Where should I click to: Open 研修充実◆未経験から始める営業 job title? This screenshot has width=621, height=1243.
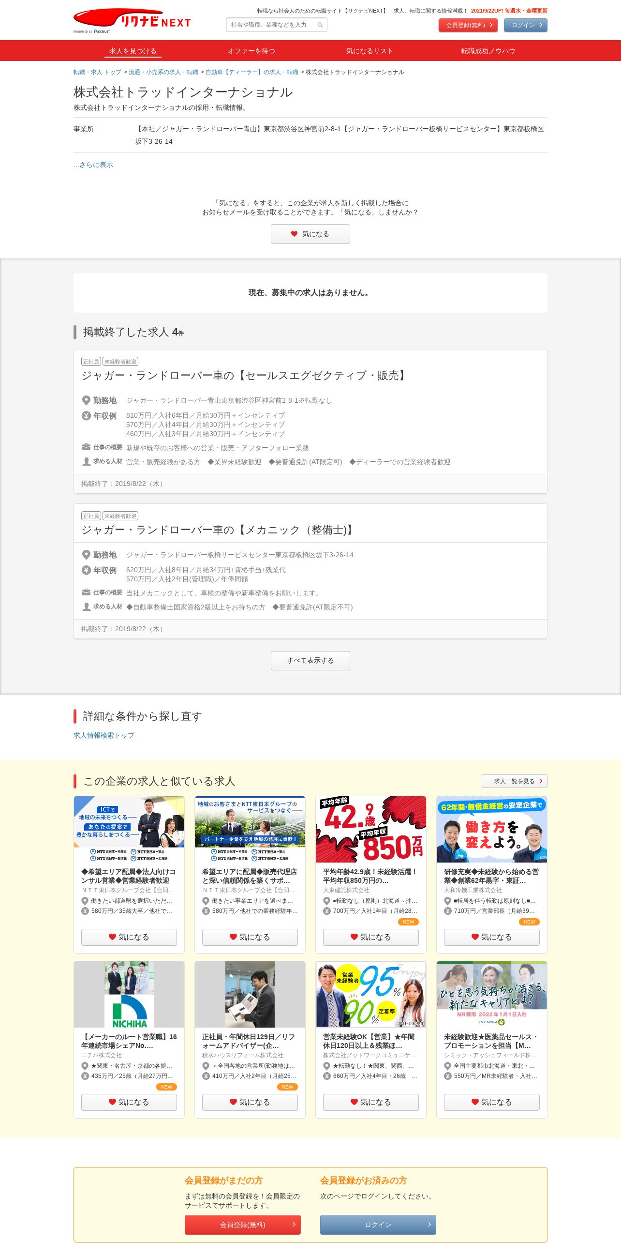coord(491,876)
